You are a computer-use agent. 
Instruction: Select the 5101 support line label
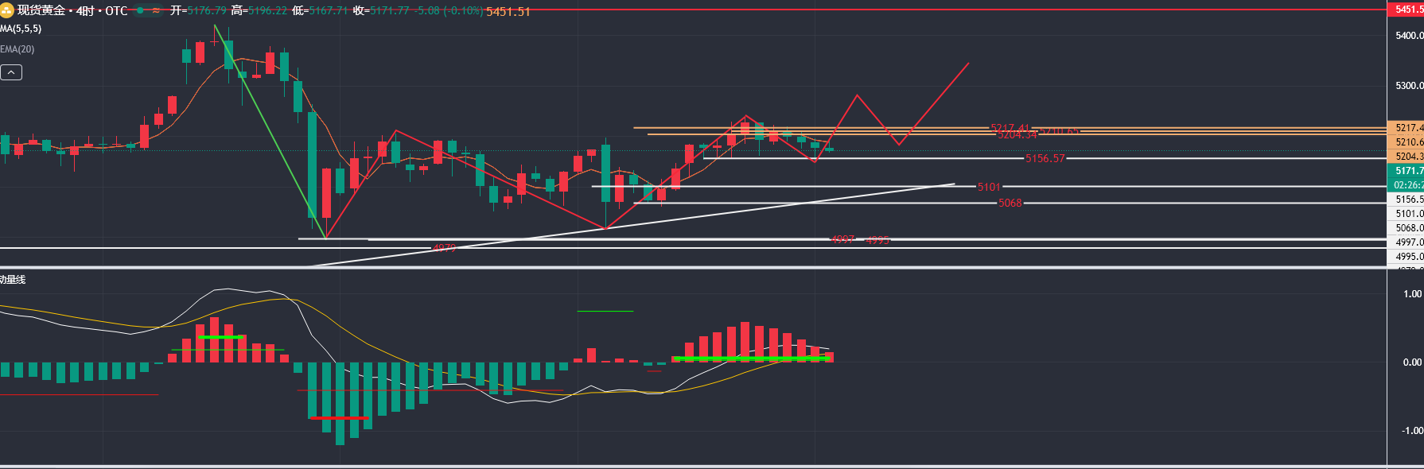point(988,187)
